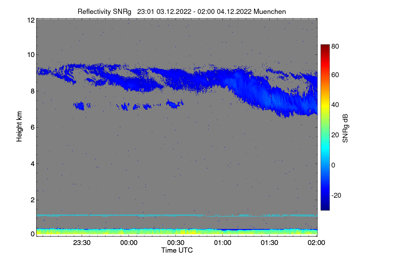Image resolution: width=417 pixels, height=278 pixels.
Task: Click the height tick label 8
Action: click(32, 91)
